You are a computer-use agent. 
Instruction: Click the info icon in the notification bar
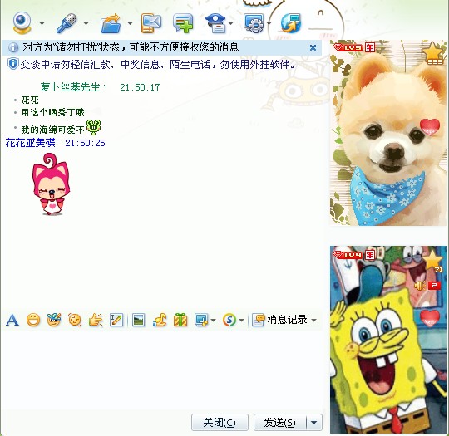point(13,47)
